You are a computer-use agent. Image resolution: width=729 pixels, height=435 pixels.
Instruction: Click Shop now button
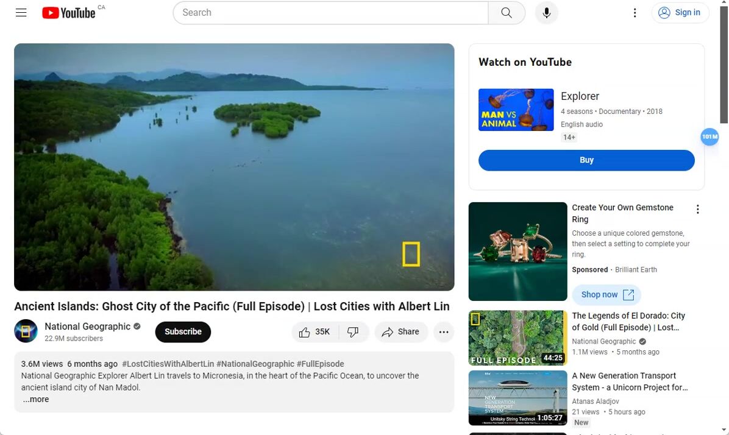(606, 295)
